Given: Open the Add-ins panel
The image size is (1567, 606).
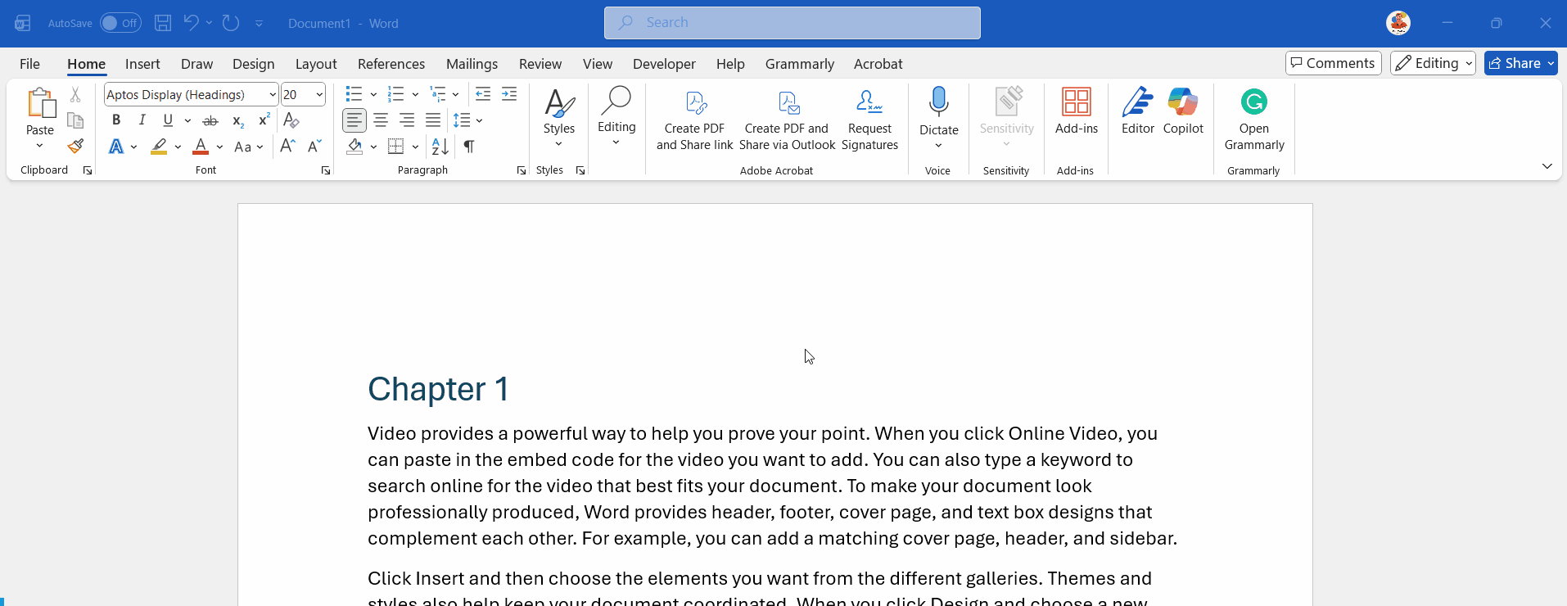Looking at the screenshot, I should [x=1077, y=111].
